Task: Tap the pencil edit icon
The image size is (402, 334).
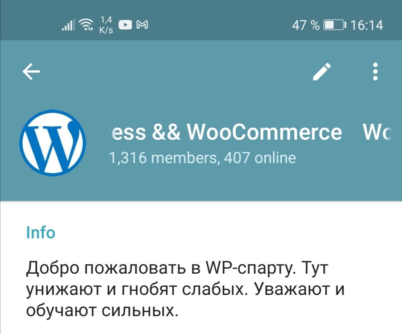Action: pos(322,71)
